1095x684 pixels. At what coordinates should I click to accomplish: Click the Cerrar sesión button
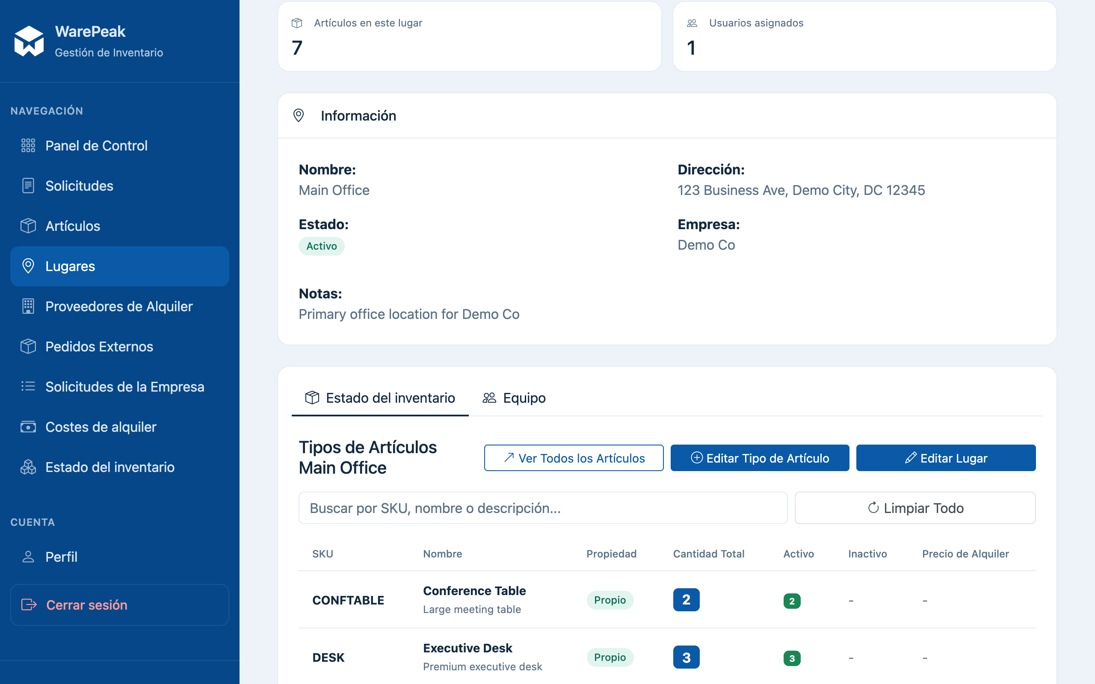tap(119, 604)
